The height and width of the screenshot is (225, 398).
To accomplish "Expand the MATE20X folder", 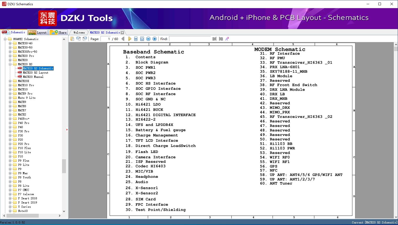I will pyautogui.click(x=10, y=81).
